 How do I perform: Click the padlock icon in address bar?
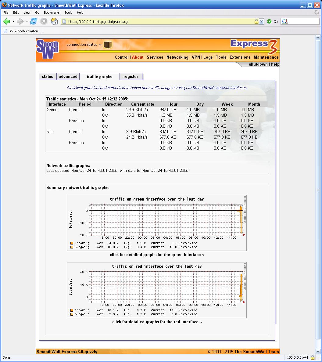point(256,21)
